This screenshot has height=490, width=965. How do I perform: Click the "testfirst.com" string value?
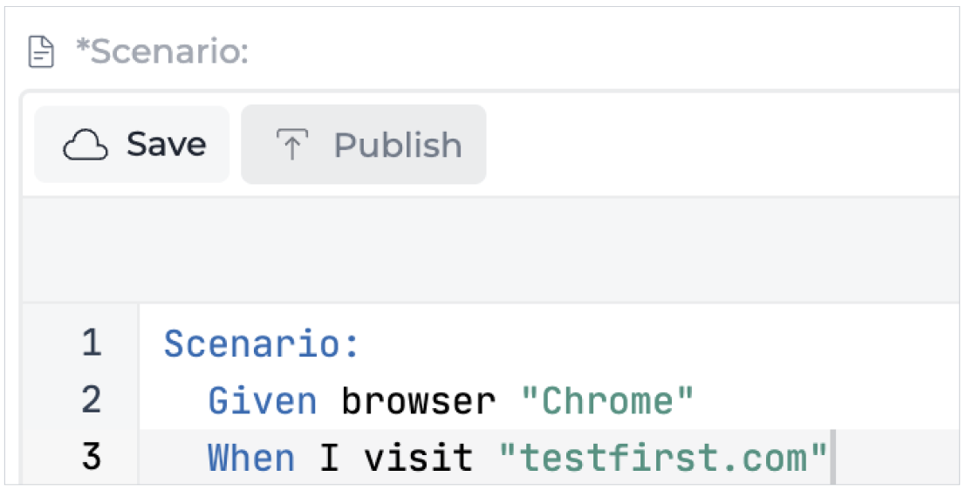pos(663,458)
